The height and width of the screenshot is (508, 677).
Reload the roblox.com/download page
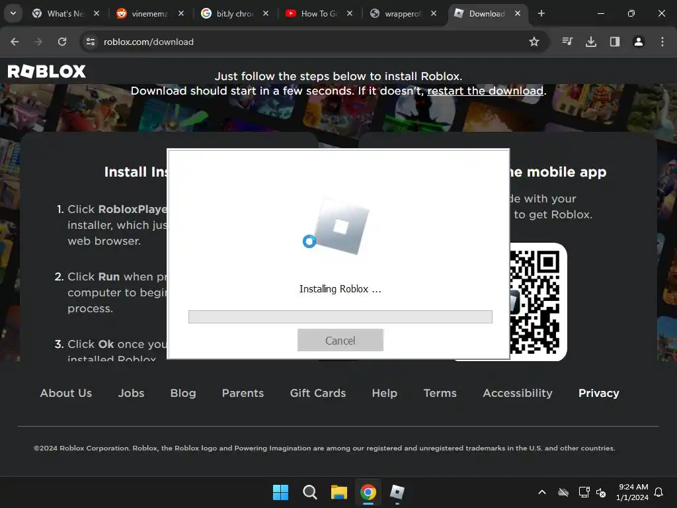pyautogui.click(x=62, y=42)
